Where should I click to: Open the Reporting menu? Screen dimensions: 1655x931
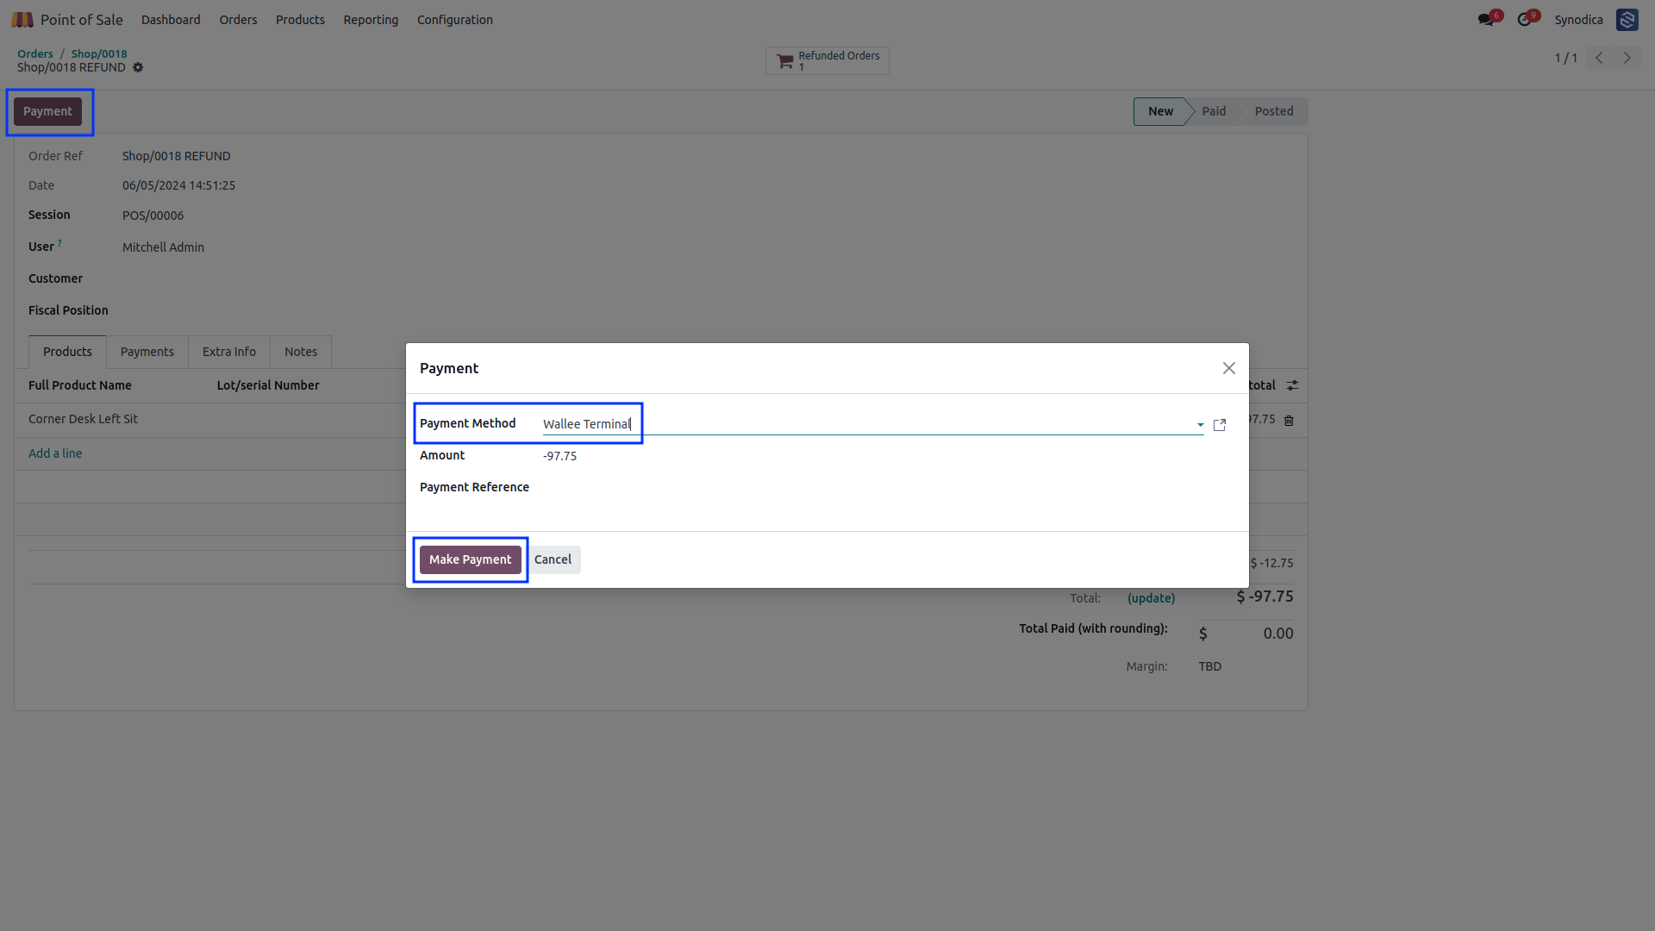point(371,20)
